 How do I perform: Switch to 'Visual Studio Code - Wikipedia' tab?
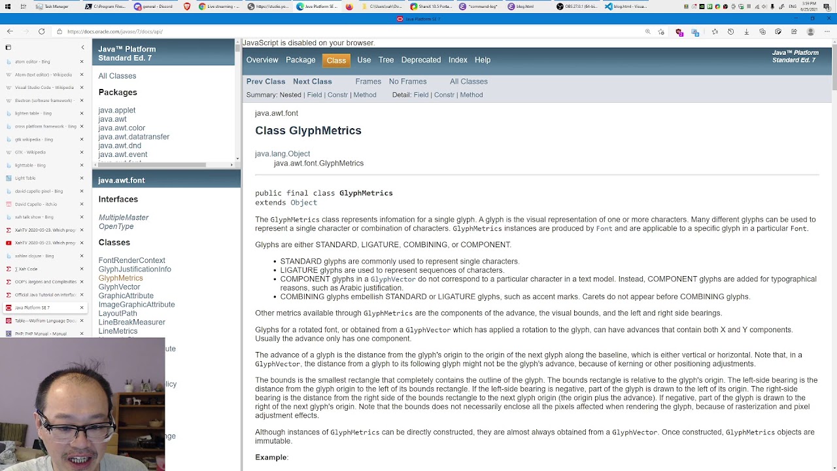click(43, 87)
